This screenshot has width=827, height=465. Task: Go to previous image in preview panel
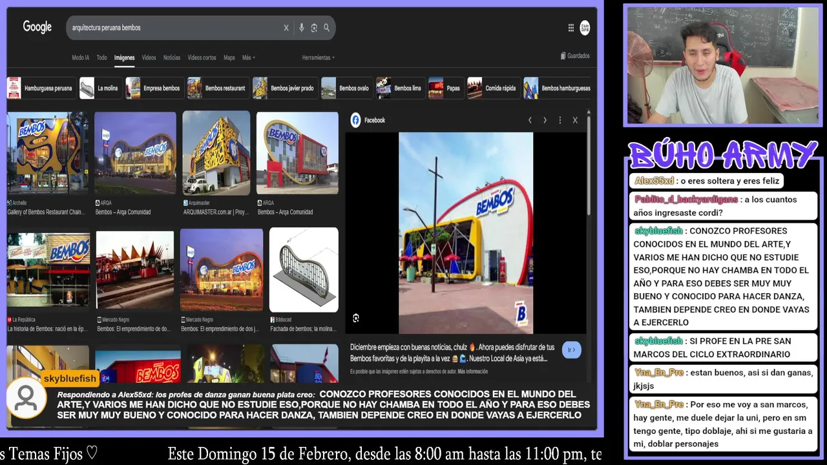tap(530, 120)
